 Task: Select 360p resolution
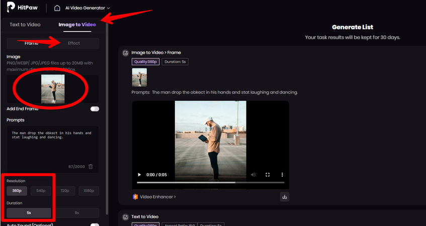pyautogui.click(x=17, y=191)
